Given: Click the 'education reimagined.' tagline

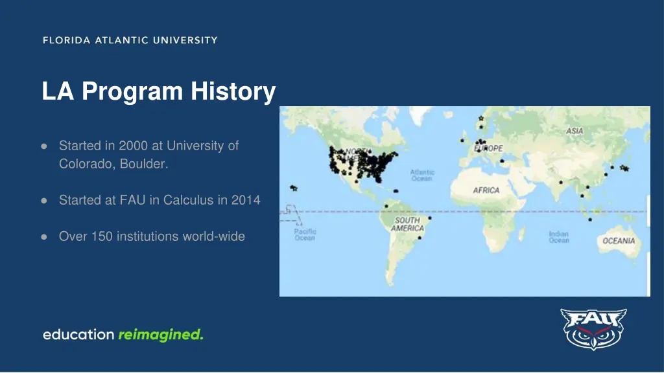Looking at the screenshot, I should click(x=123, y=335).
